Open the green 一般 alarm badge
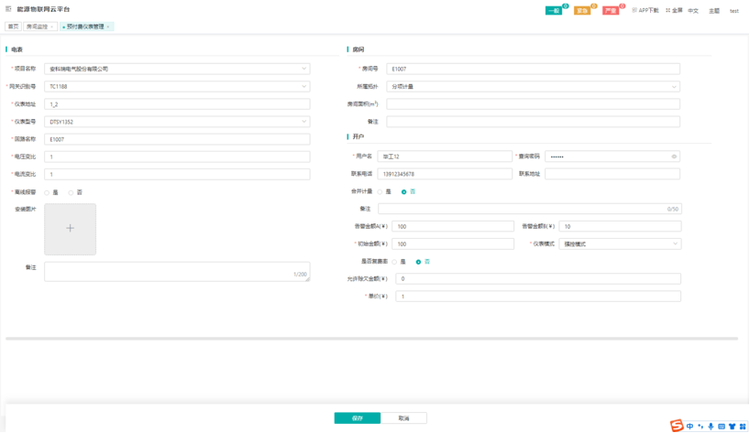 coord(554,10)
